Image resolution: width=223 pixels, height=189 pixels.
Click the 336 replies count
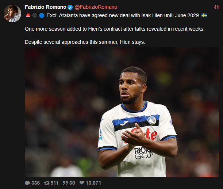point(35,183)
